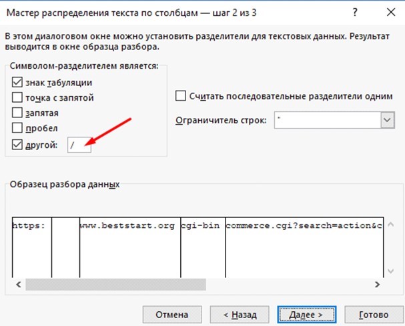Enable the 'пробел' delimiter checkbox

(x=17, y=127)
